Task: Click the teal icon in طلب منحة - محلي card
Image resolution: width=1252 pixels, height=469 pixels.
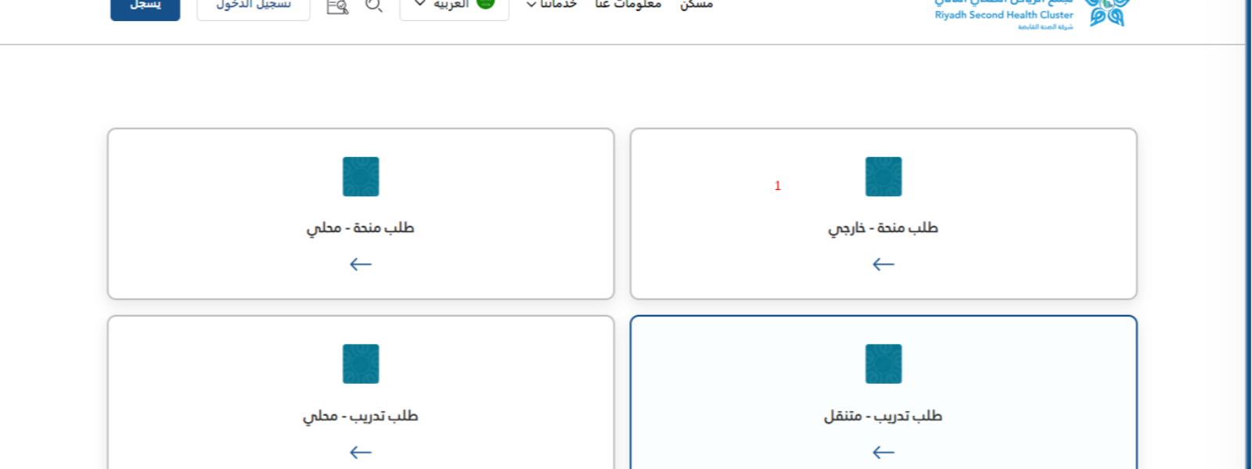Action: [361, 177]
